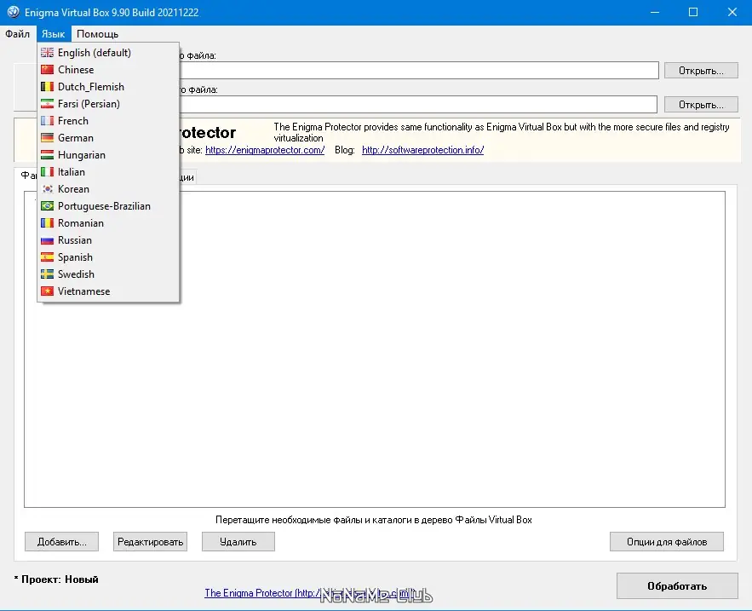
Task: Click the Chinese flag icon
Action: point(47,70)
